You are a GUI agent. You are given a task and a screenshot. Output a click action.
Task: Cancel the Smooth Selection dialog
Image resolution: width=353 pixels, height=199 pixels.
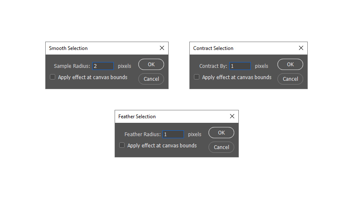coord(151,79)
